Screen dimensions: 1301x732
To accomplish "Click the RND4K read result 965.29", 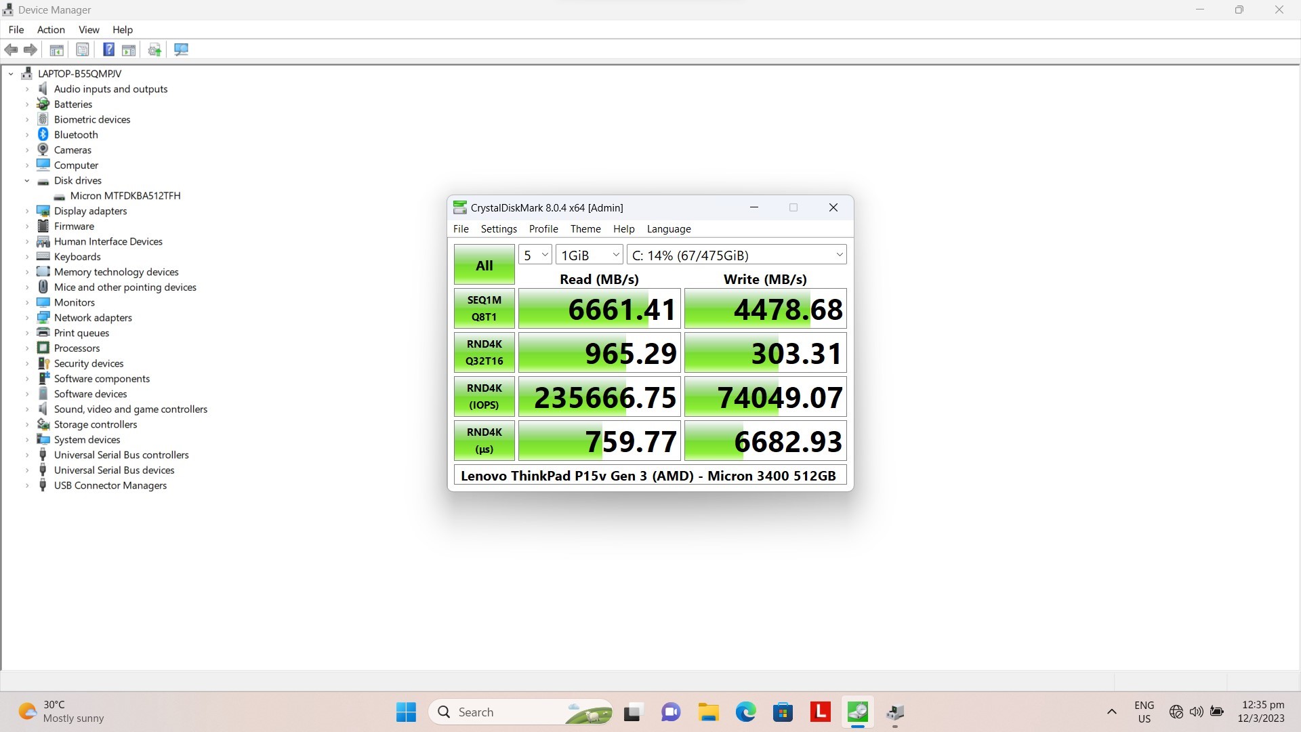I will (x=600, y=353).
